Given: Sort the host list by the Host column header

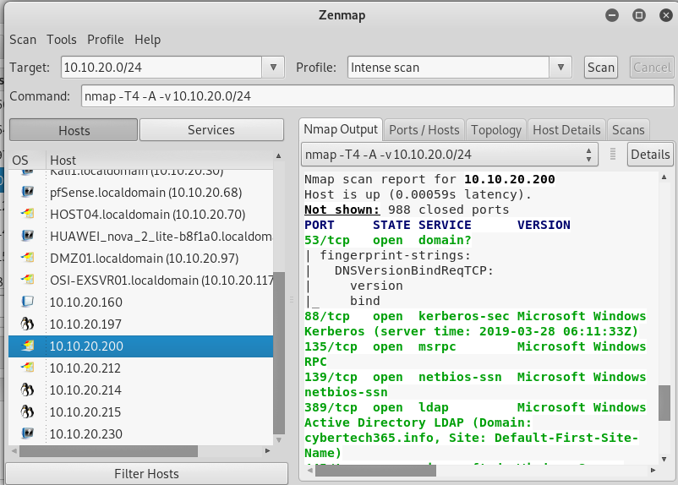Looking at the screenshot, I should 159,161.
